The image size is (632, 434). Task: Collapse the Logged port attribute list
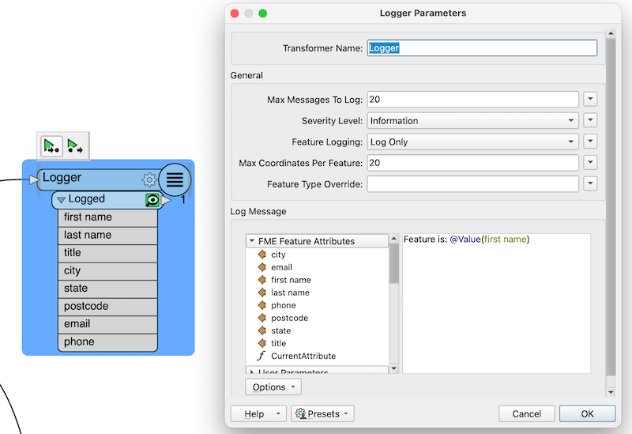62,200
